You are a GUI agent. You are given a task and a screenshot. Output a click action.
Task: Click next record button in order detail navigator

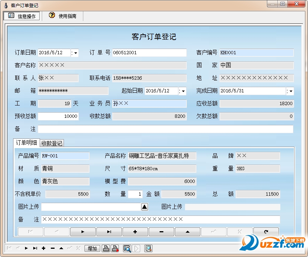pos(83,232)
